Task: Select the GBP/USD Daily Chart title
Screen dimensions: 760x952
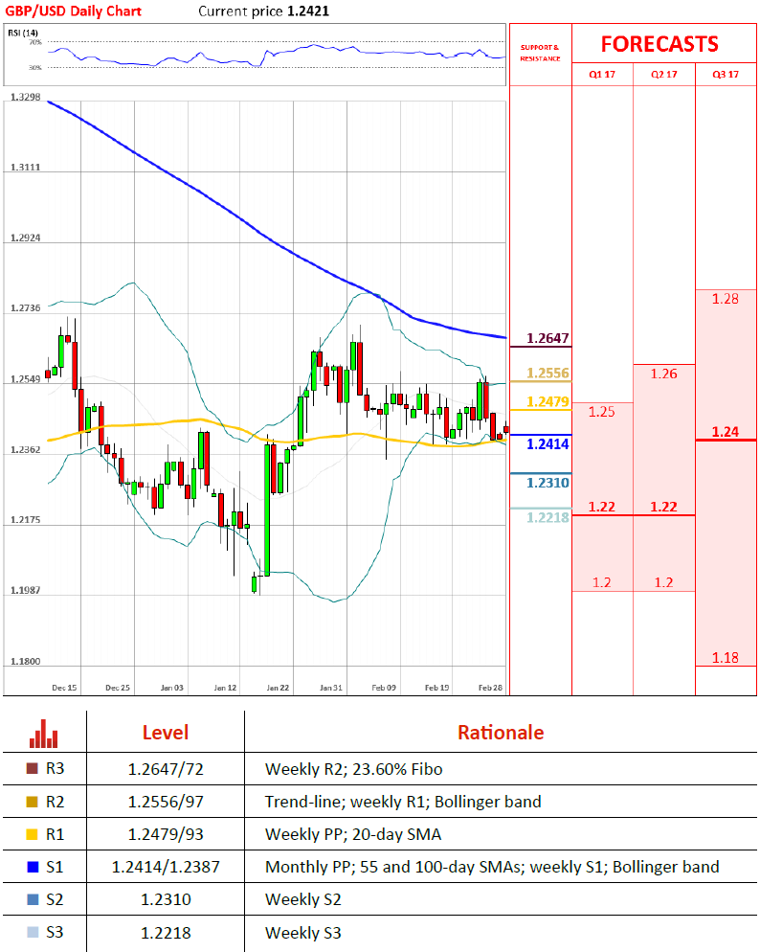Action: tap(74, 11)
